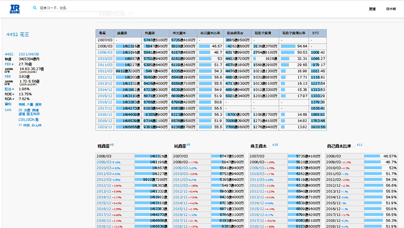Open 2019/12 year link in main table
Screen dimensions: 404x228
(x=105, y=121)
